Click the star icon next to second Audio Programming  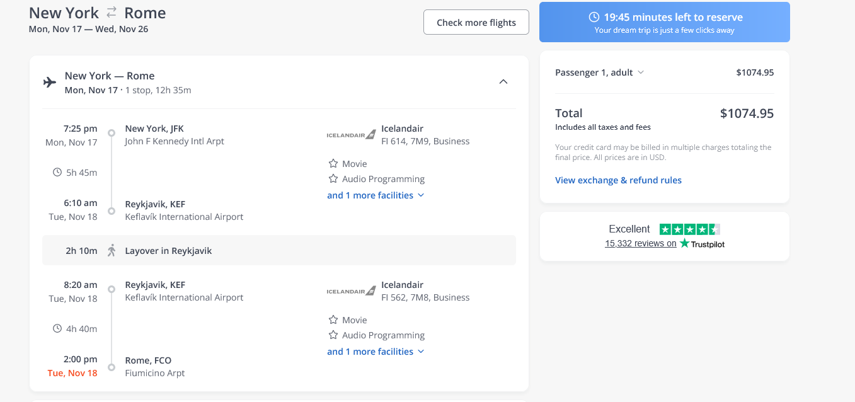point(333,335)
